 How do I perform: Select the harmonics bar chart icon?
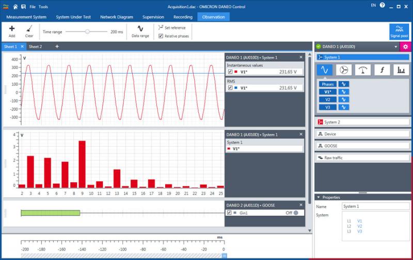point(401,70)
